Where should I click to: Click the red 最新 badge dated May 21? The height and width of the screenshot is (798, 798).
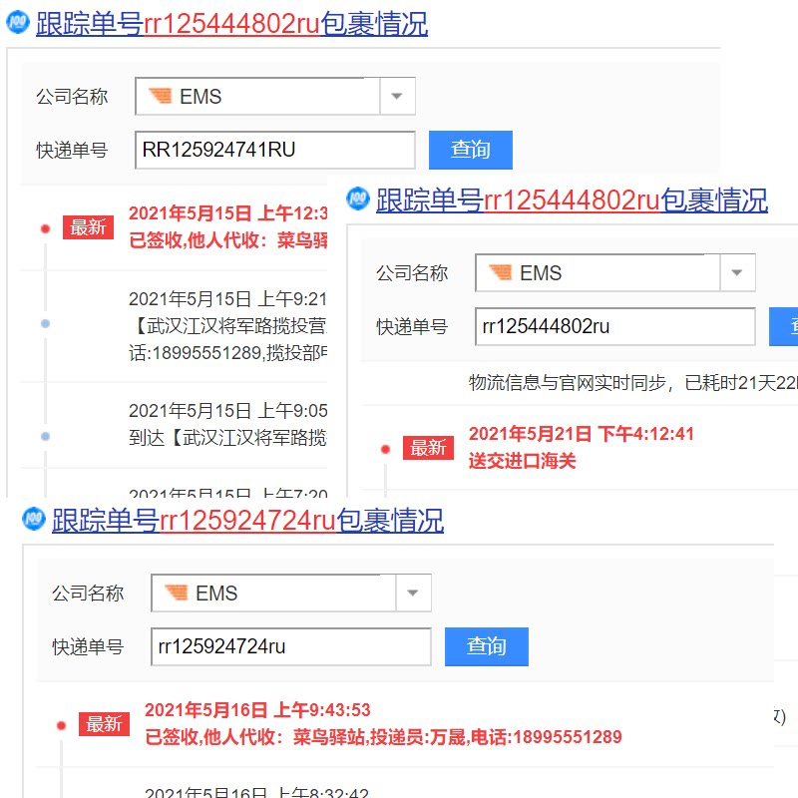point(428,448)
